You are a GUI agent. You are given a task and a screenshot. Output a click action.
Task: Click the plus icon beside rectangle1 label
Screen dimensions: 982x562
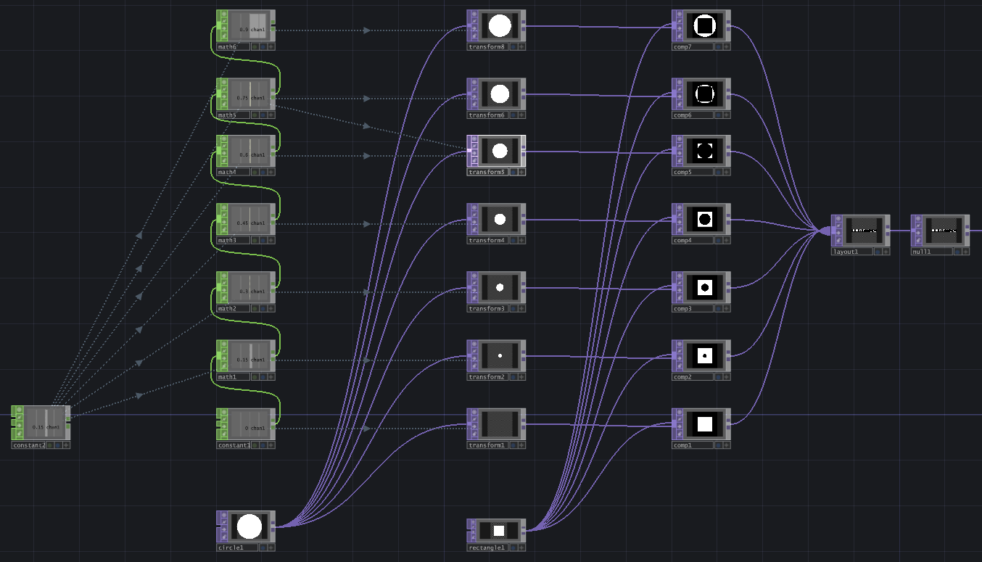[522, 547]
